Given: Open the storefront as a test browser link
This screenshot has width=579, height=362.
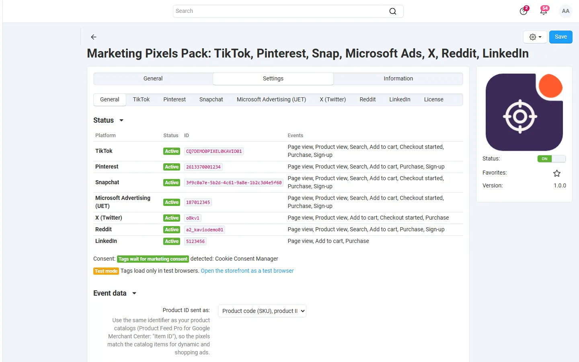Looking at the screenshot, I should tap(247, 271).
